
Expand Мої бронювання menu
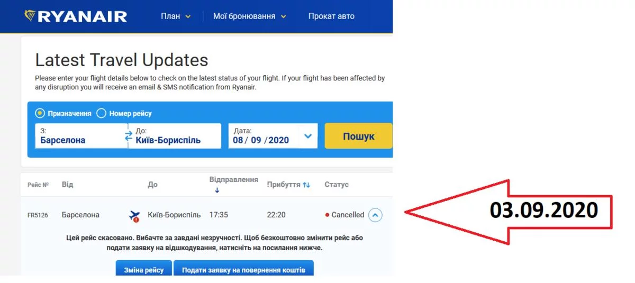(249, 16)
